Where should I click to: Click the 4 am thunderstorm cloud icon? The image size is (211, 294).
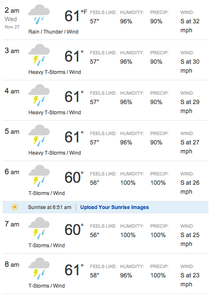pyautogui.click(x=39, y=95)
